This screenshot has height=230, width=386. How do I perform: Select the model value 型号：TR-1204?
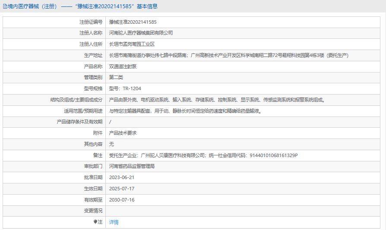pos(125,88)
